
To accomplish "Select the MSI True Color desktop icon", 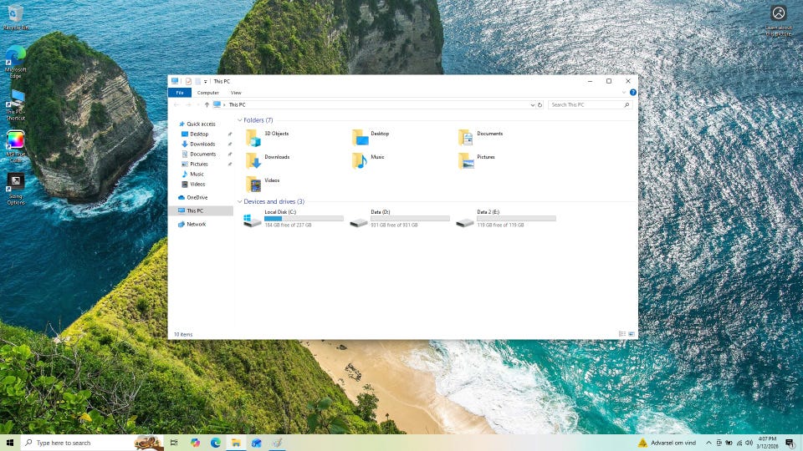I will coord(15,147).
